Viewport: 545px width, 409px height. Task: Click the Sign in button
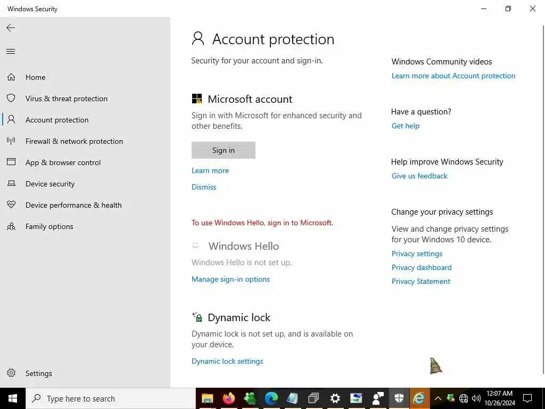coord(224,150)
